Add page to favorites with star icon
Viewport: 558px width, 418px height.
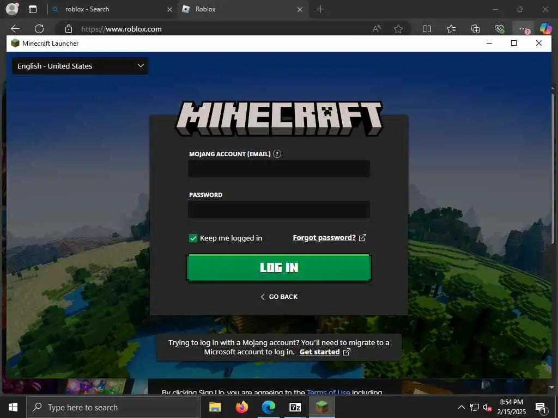click(x=398, y=29)
